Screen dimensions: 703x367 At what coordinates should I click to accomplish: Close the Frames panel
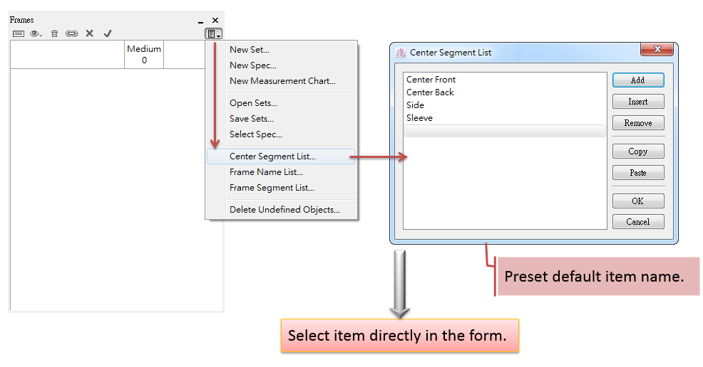[215, 21]
